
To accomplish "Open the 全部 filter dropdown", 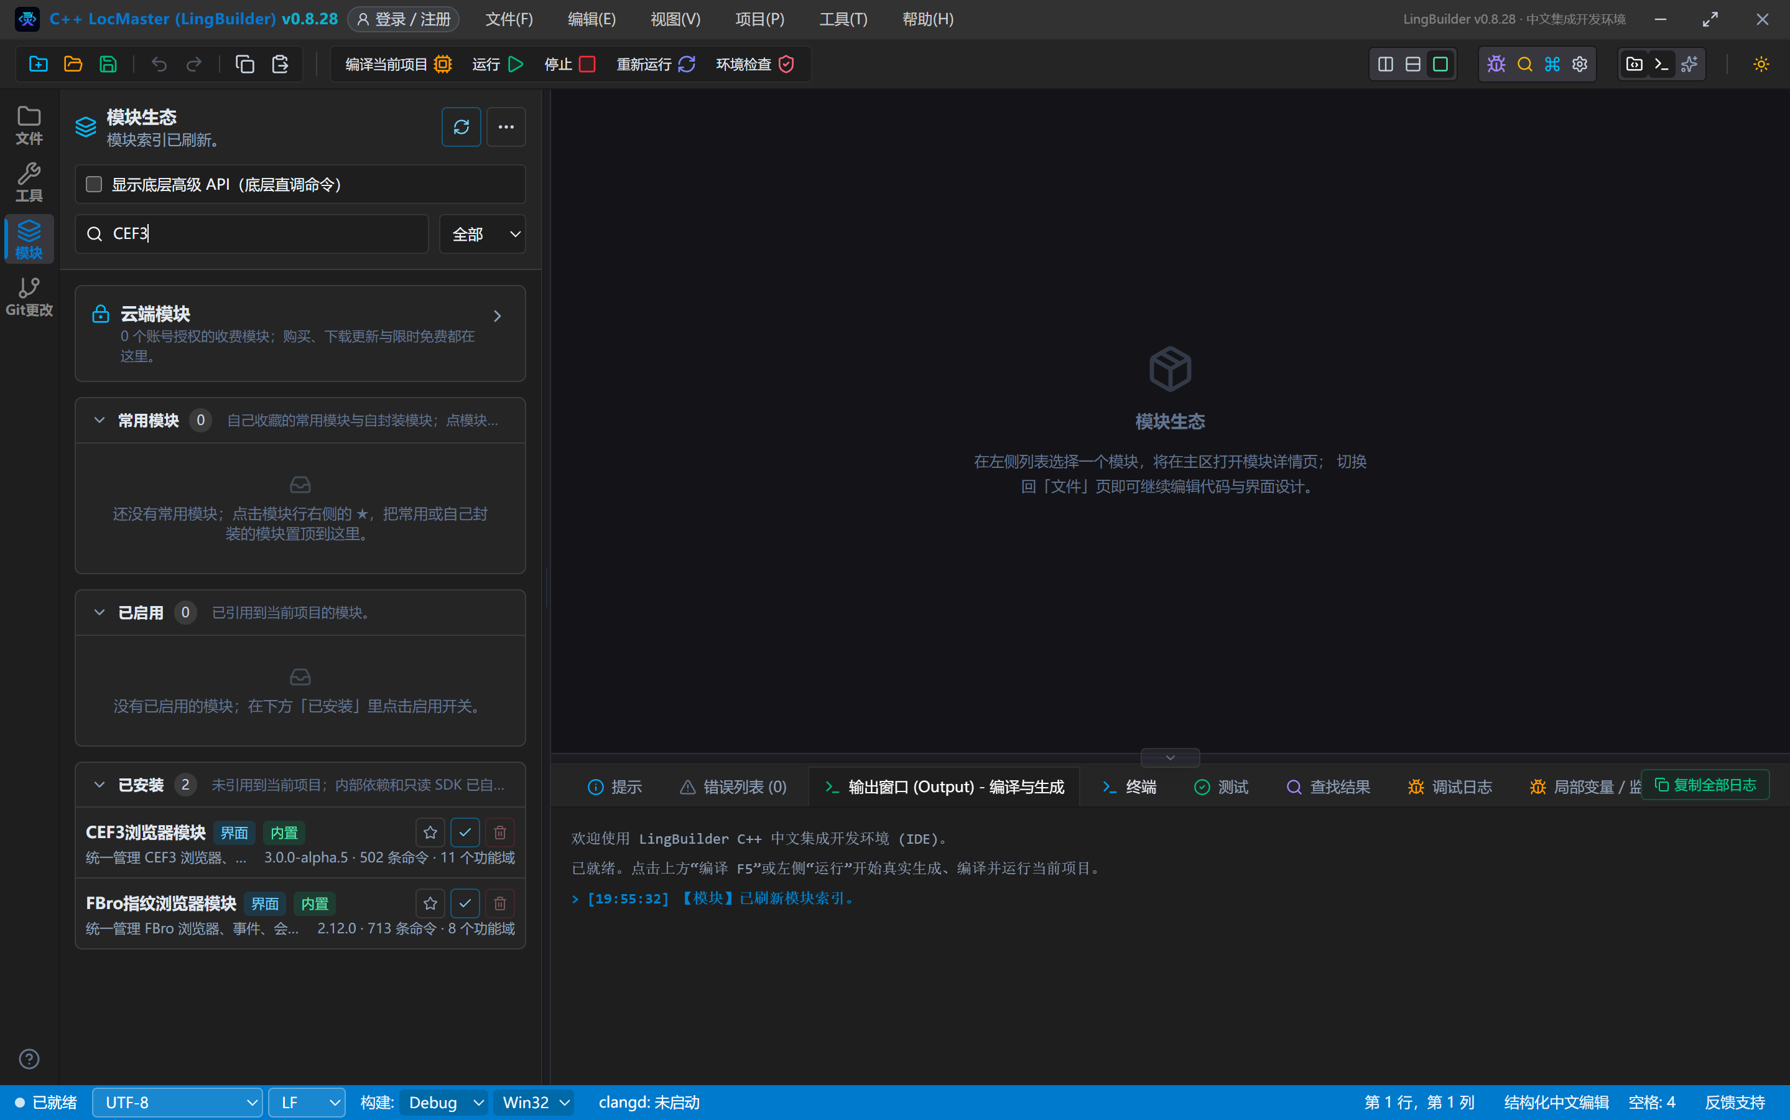I will (483, 234).
